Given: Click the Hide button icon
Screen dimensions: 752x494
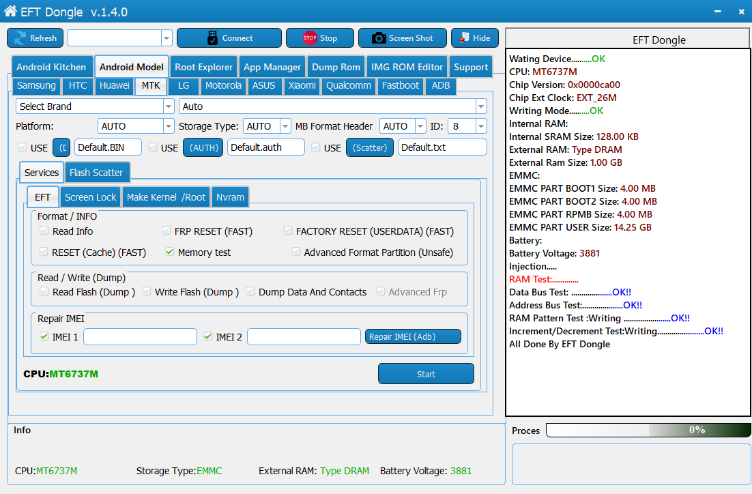Looking at the screenshot, I should pyautogui.click(x=464, y=38).
